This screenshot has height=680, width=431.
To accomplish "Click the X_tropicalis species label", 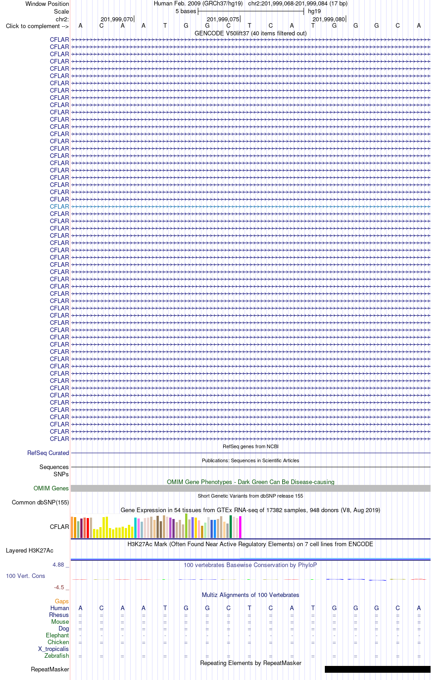I will [54, 649].
